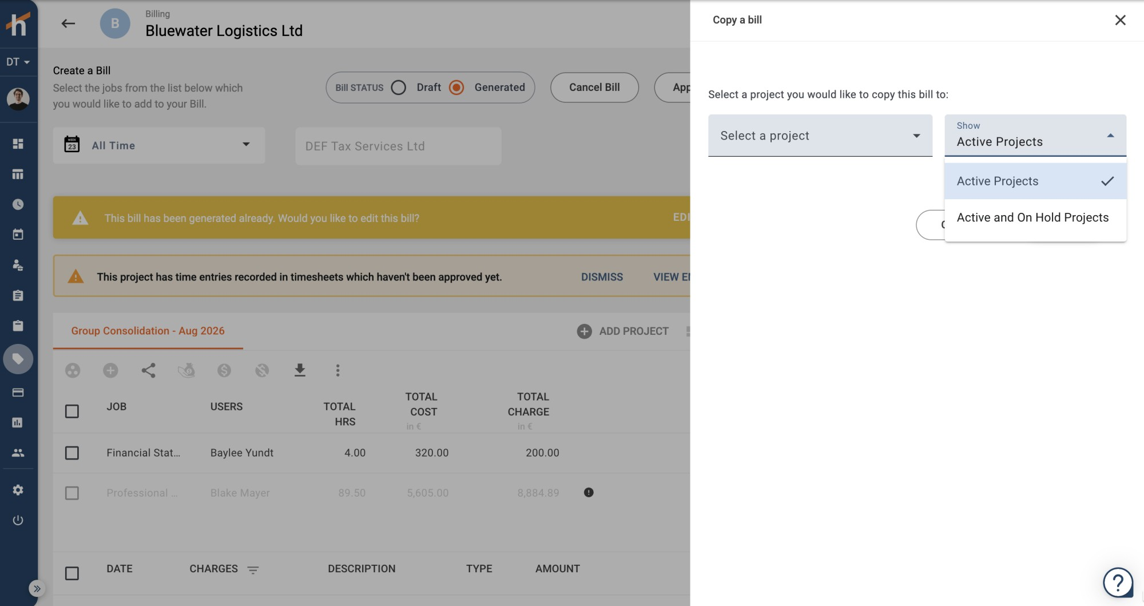Open the reports chart icon in sidebar
Image resolution: width=1144 pixels, height=606 pixels.
point(18,422)
